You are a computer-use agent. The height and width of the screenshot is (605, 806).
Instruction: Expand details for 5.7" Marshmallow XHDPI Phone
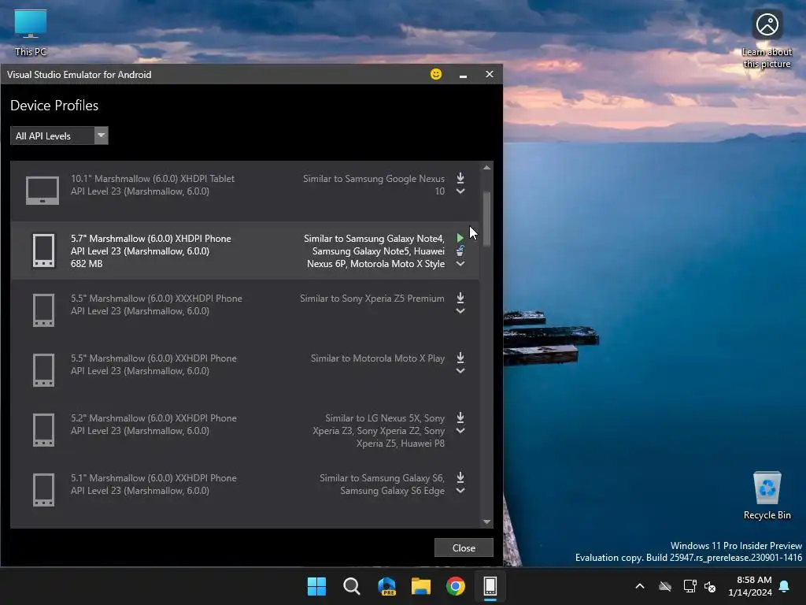click(460, 264)
